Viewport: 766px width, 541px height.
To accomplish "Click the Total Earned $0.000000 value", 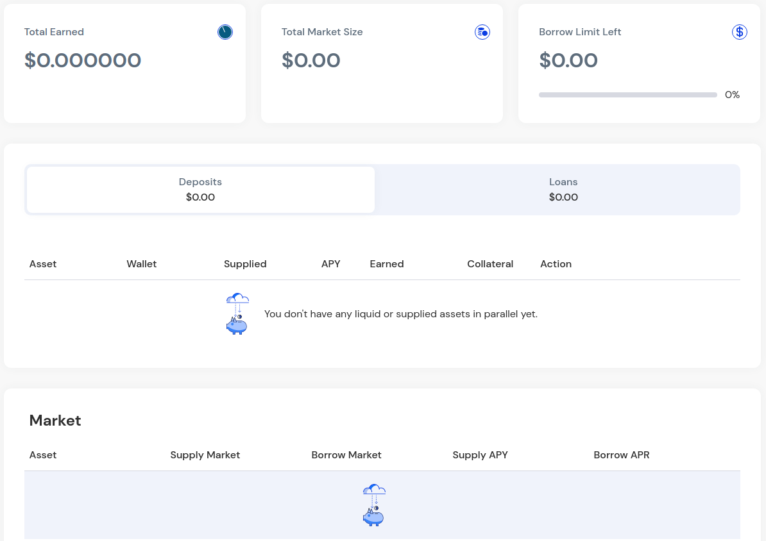I will 83,60.
